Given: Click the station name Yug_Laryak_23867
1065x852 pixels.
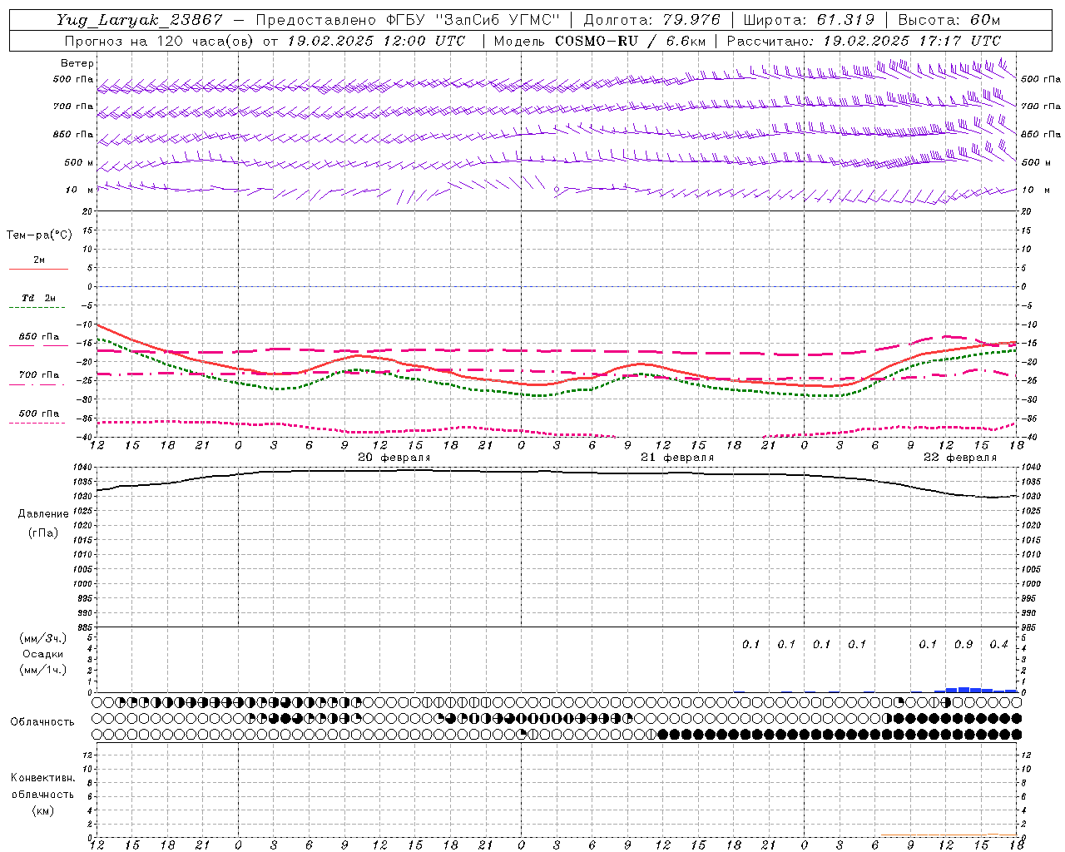Looking at the screenshot, I should (x=140, y=20).
